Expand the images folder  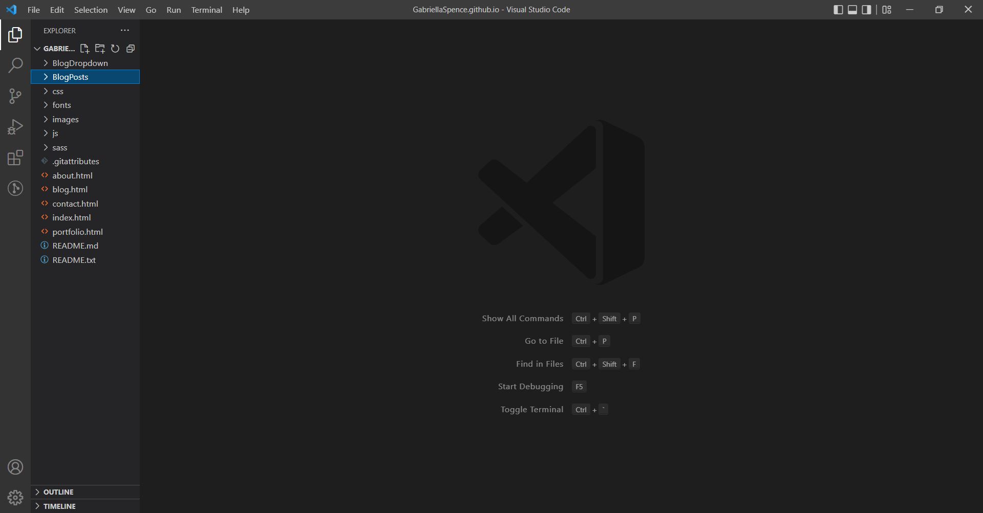coord(85,119)
